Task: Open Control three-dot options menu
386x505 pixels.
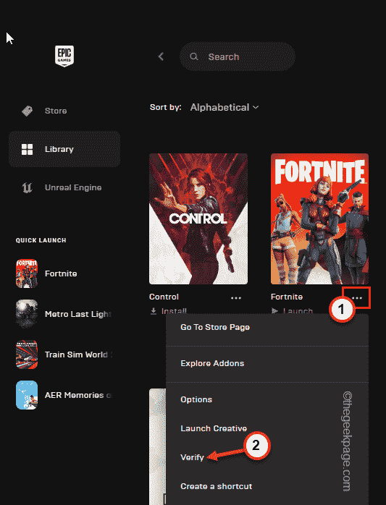Action: (236, 298)
